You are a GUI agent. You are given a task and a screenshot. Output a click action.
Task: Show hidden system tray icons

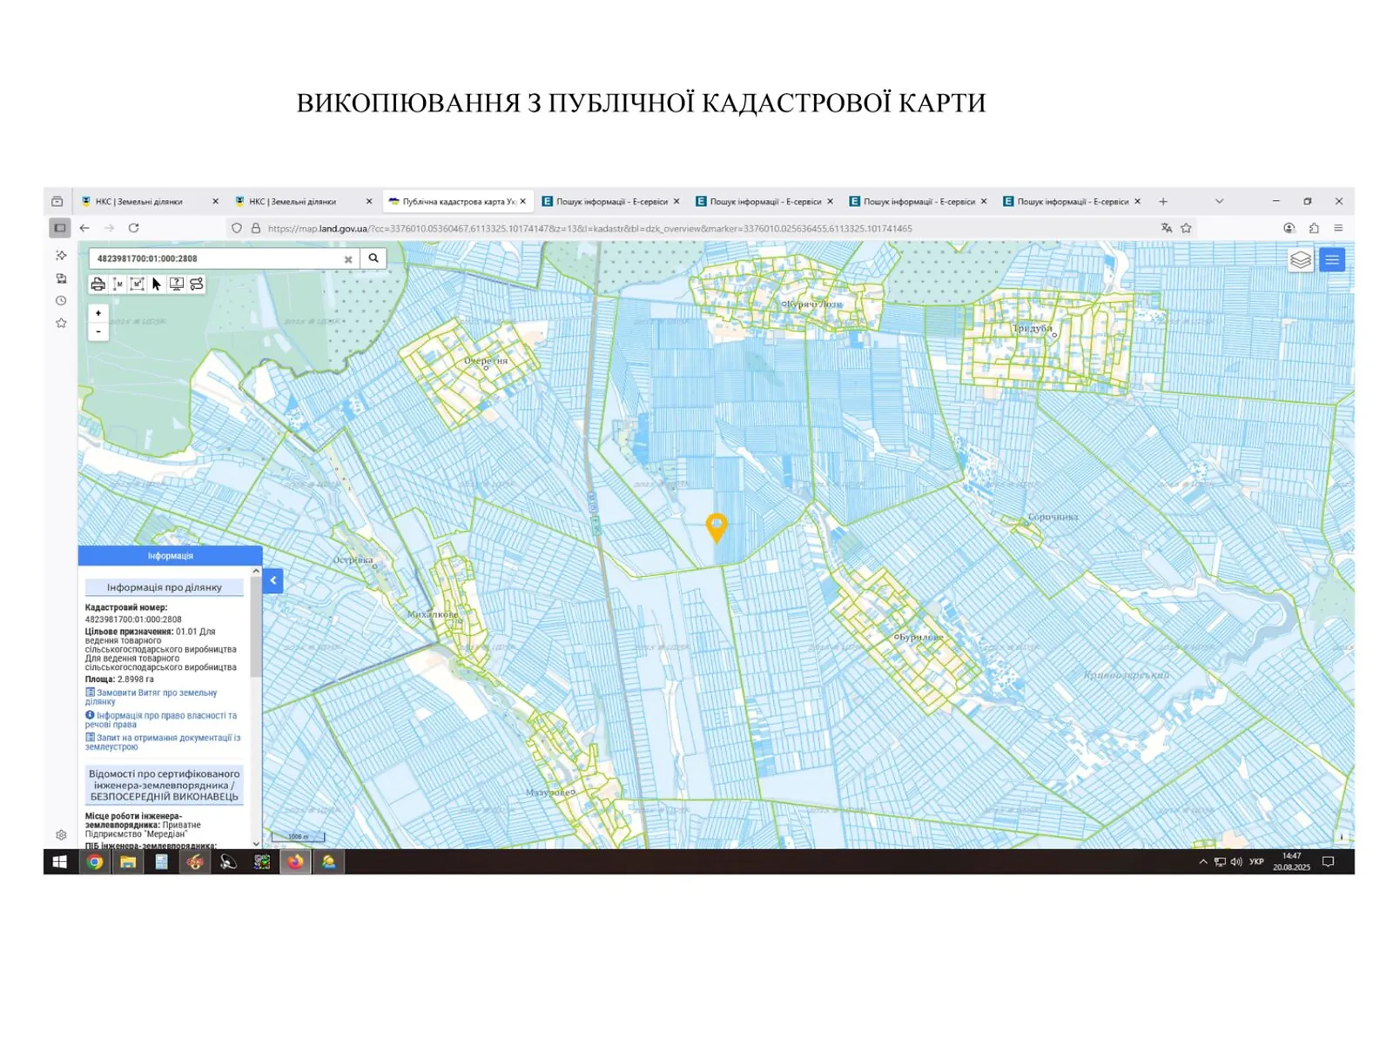pos(1203,862)
